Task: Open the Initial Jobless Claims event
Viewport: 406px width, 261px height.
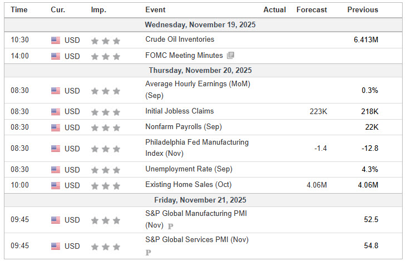Action: pos(180,111)
